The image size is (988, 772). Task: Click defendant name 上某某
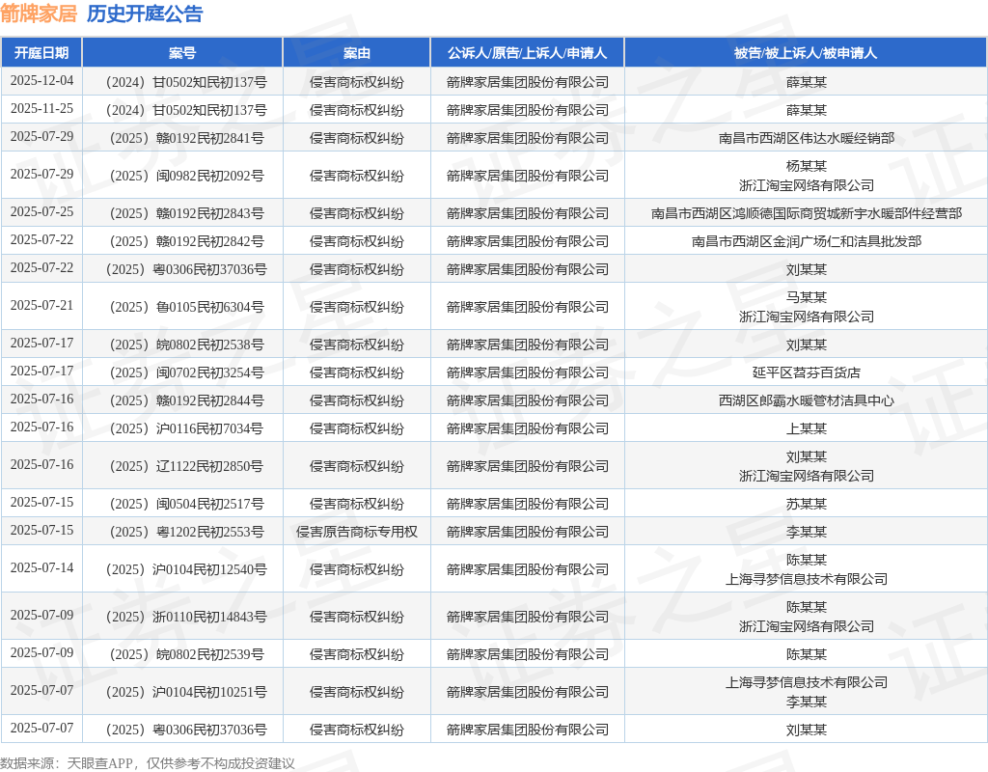(x=806, y=428)
